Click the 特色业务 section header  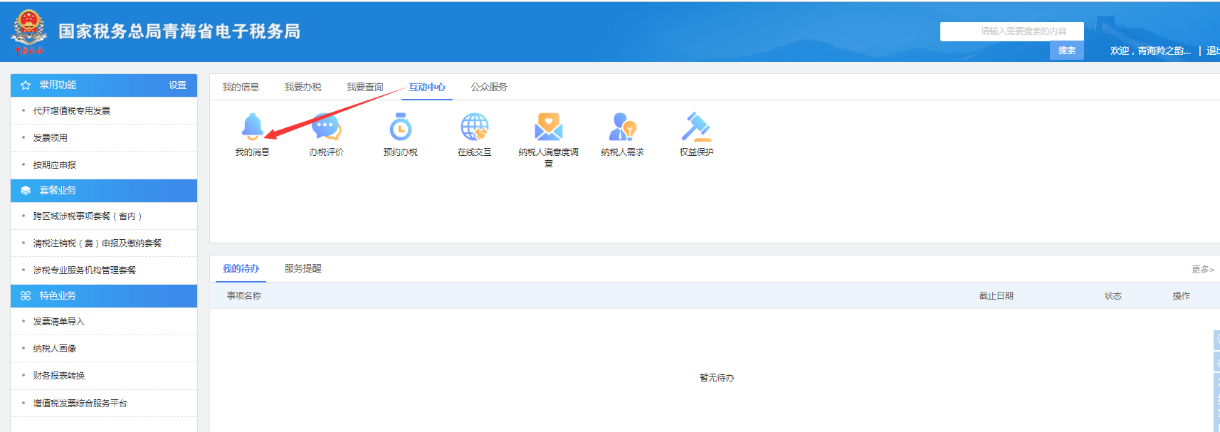pos(104,296)
